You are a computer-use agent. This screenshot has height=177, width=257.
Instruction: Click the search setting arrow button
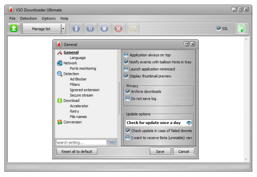(112, 142)
